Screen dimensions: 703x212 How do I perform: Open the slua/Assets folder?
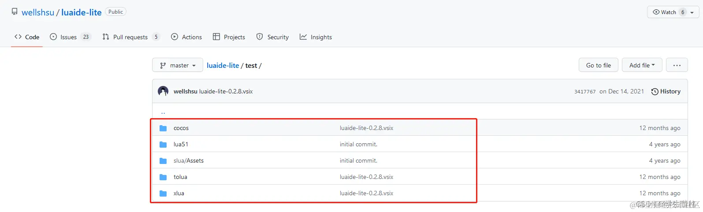pos(189,161)
